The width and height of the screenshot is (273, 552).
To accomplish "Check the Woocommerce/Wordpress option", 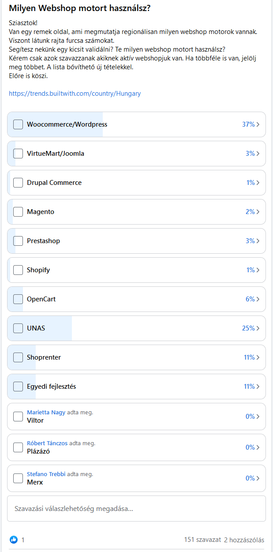I will tap(18, 124).
